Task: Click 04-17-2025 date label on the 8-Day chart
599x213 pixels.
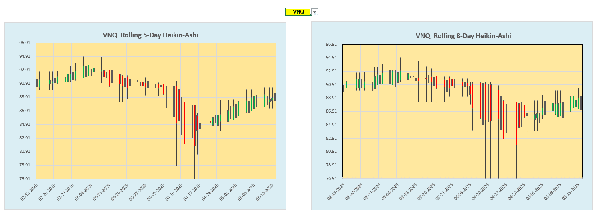Action: 498,192
